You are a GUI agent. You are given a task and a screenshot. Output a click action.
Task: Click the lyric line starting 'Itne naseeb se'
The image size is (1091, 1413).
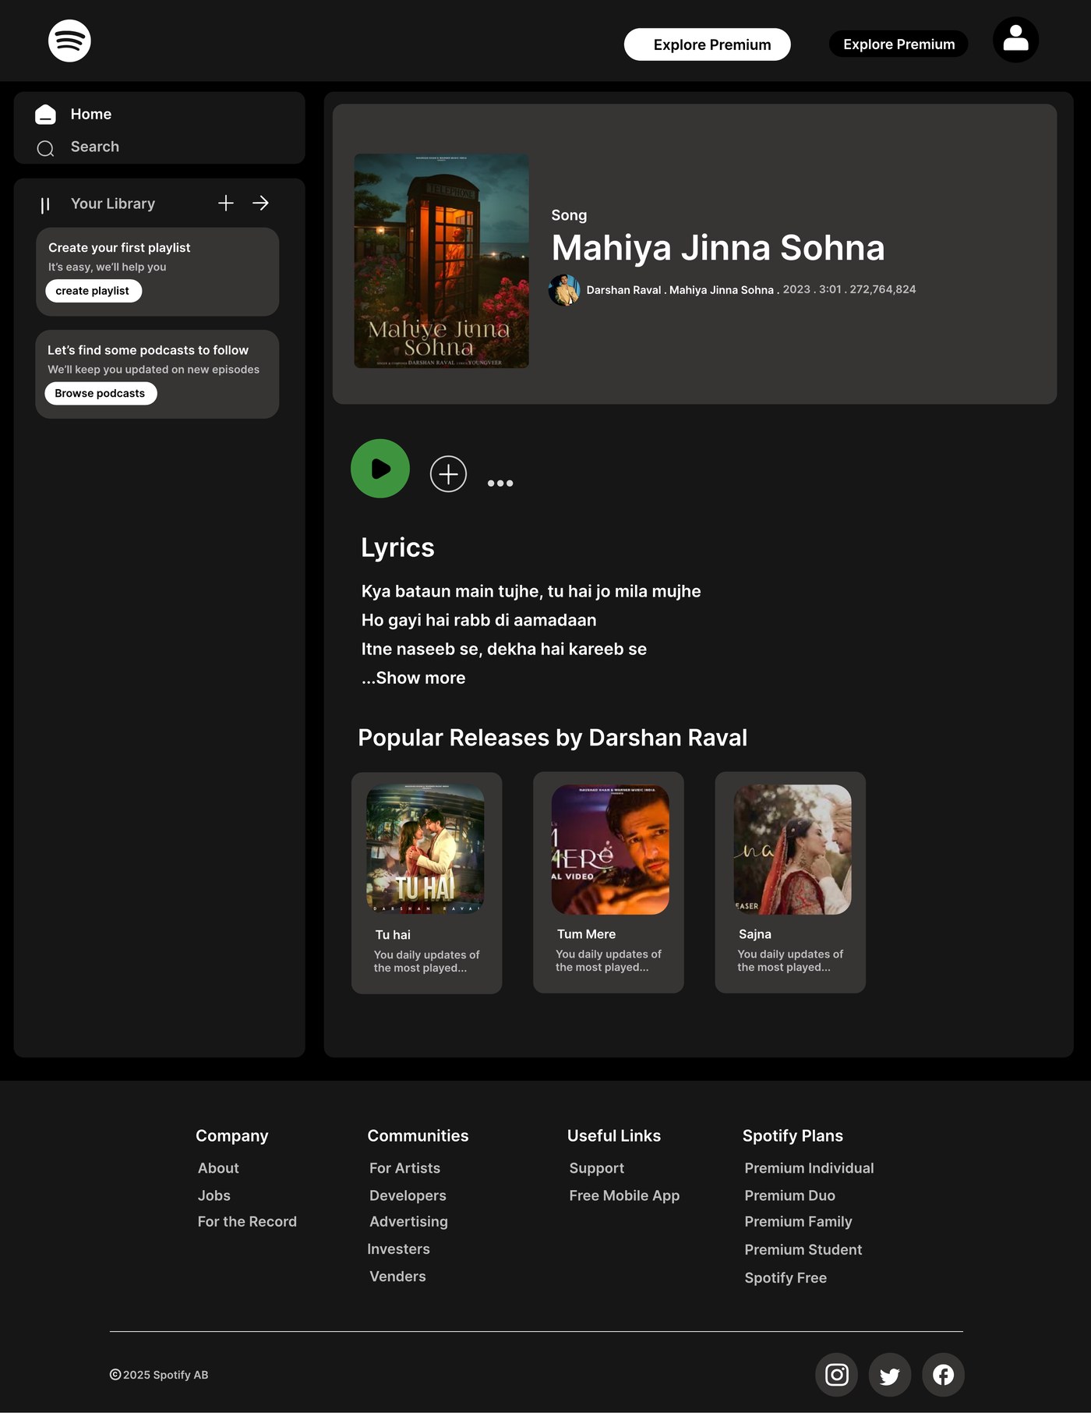(503, 649)
